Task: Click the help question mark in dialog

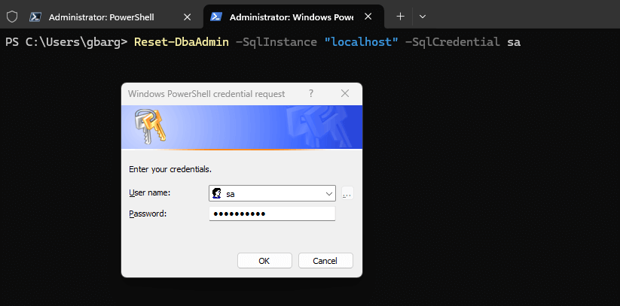Action: (x=311, y=94)
